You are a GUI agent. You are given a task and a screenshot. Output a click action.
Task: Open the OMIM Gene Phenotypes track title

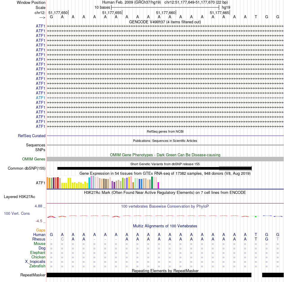coord(165,155)
